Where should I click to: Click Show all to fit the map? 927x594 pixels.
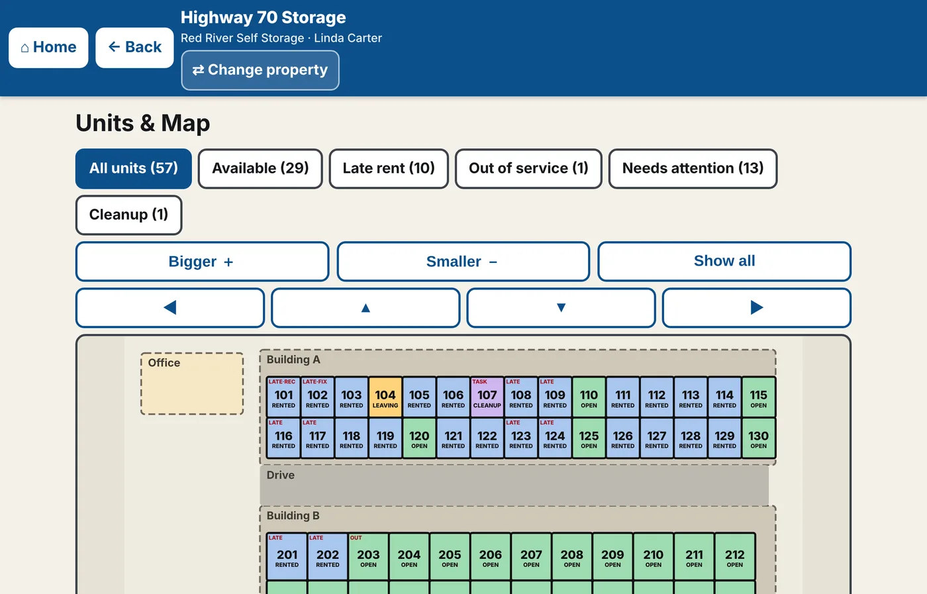tap(724, 262)
